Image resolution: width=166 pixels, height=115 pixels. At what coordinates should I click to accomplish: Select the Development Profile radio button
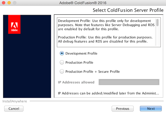(62, 53)
